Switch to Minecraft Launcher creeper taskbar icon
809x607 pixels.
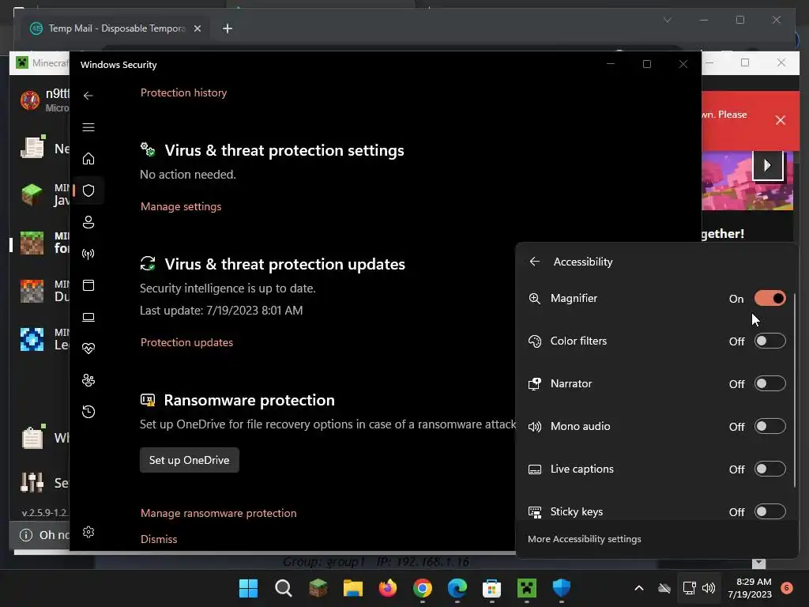[527, 588]
